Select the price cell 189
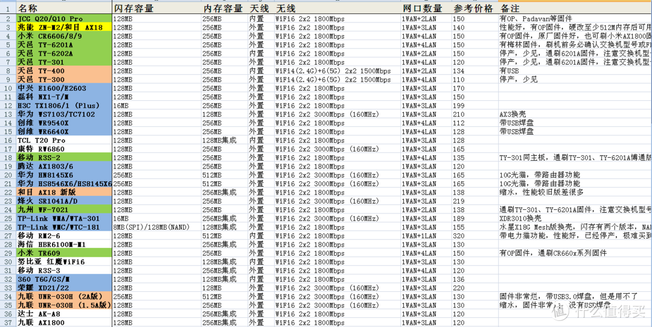Screen dimensions: 652x327 (475, 218)
